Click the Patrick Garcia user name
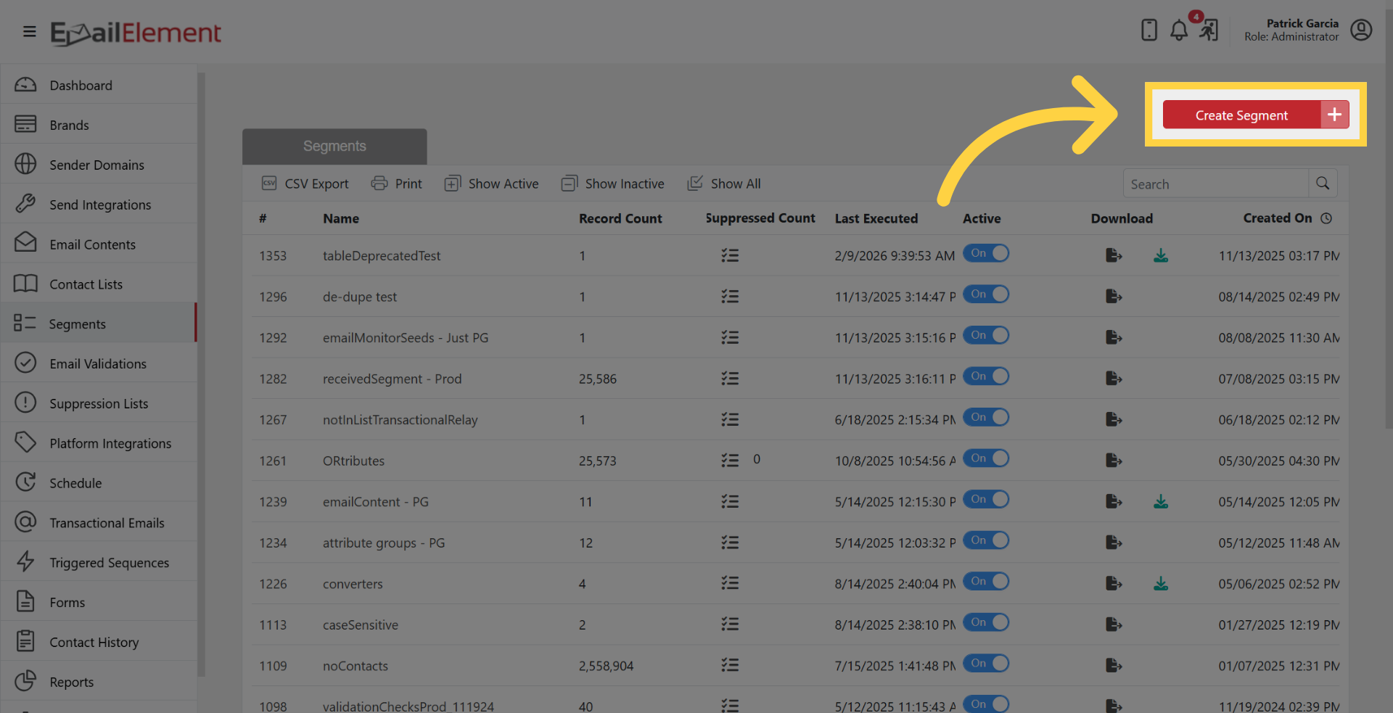Image resolution: width=1393 pixels, height=713 pixels. [x=1302, y=23]
